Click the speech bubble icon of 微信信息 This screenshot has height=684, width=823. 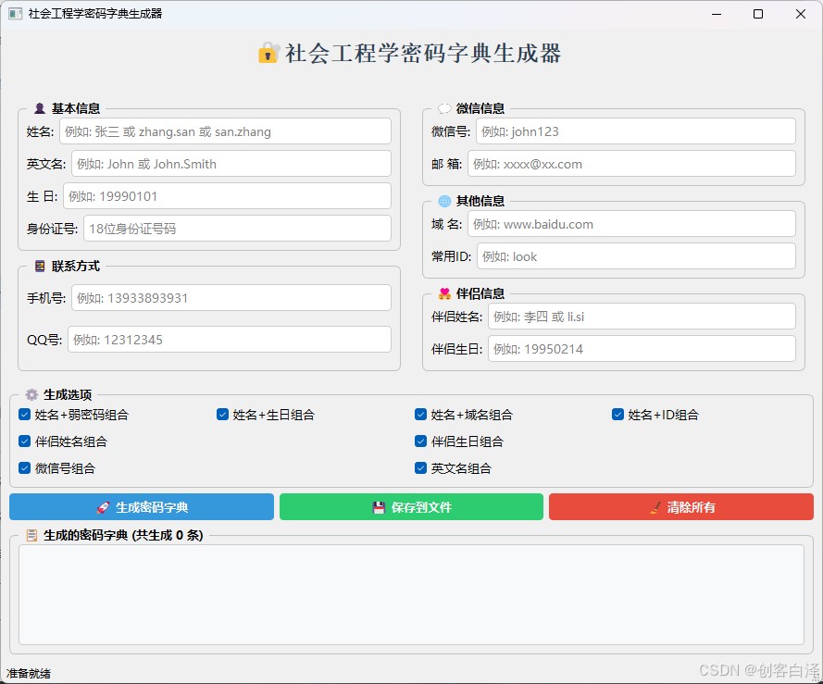click(x=444, y=108)
